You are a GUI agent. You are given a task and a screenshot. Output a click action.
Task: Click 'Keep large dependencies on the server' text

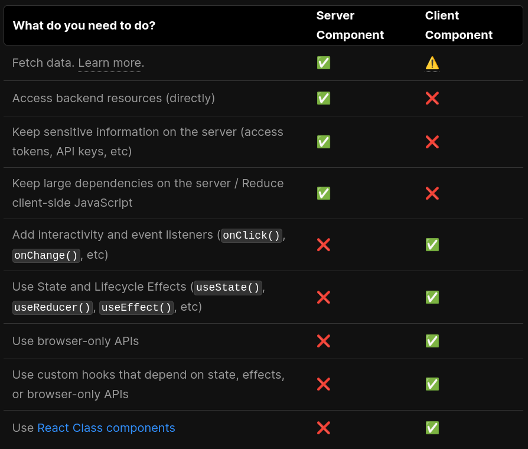click(122, 184)
